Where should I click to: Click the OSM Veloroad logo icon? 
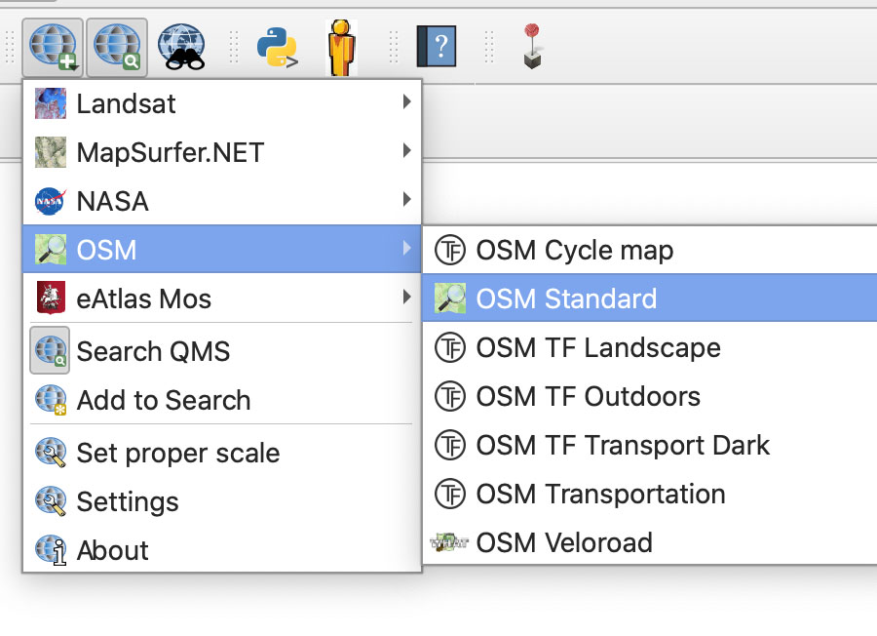pyautogui.click(x=449, y=542)
